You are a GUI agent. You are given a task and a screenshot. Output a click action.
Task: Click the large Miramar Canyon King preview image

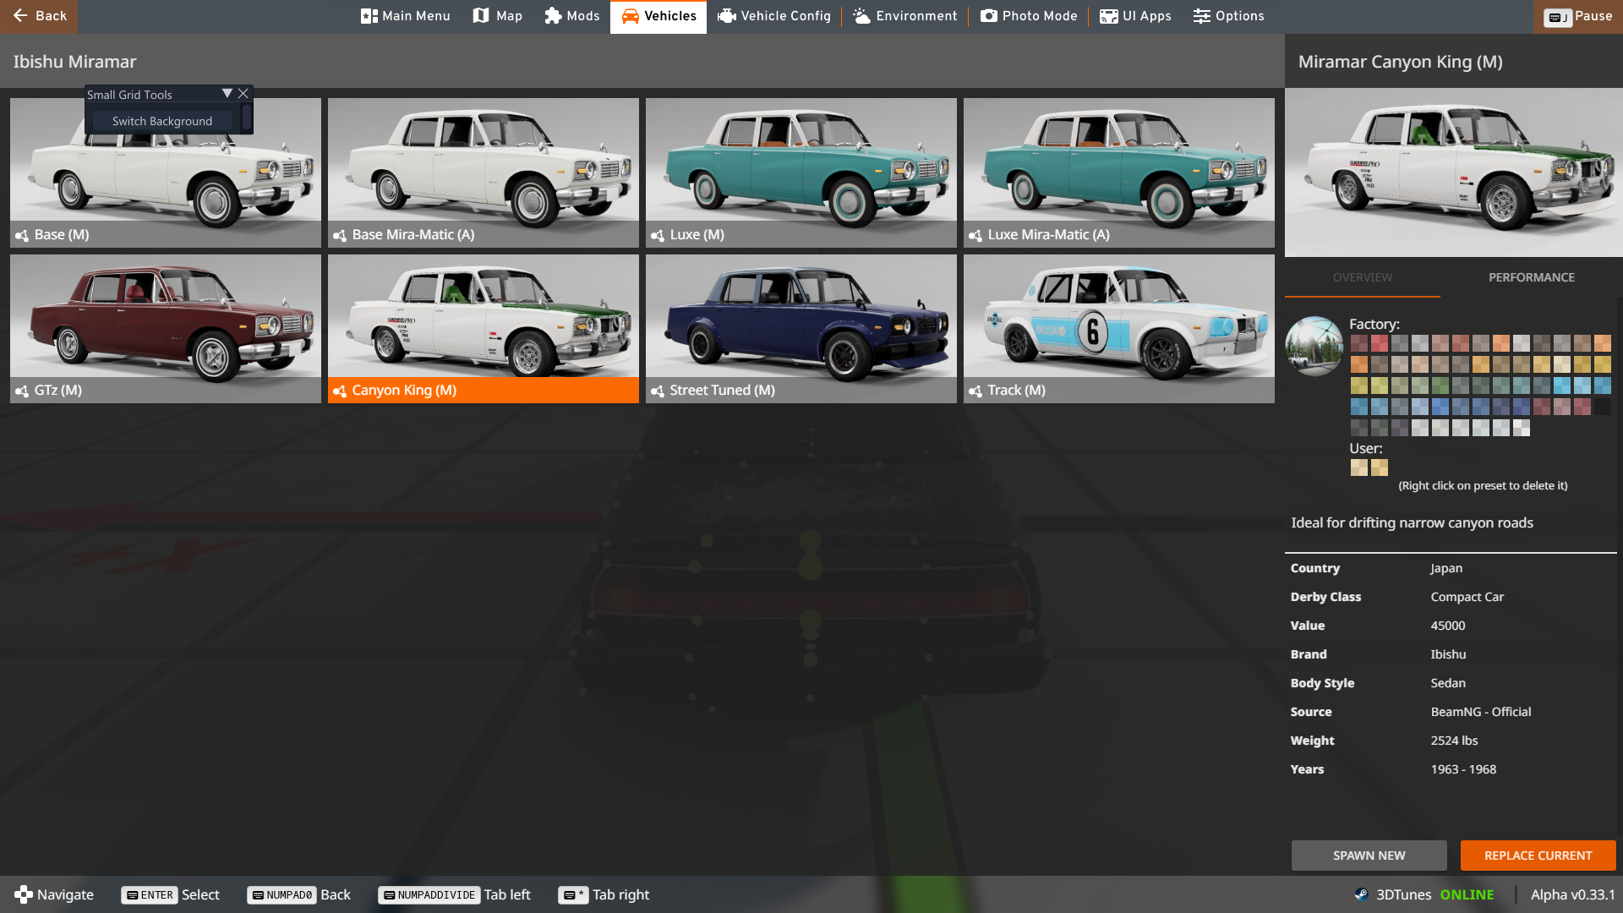pyautogui.click(x=1454, y=172)
